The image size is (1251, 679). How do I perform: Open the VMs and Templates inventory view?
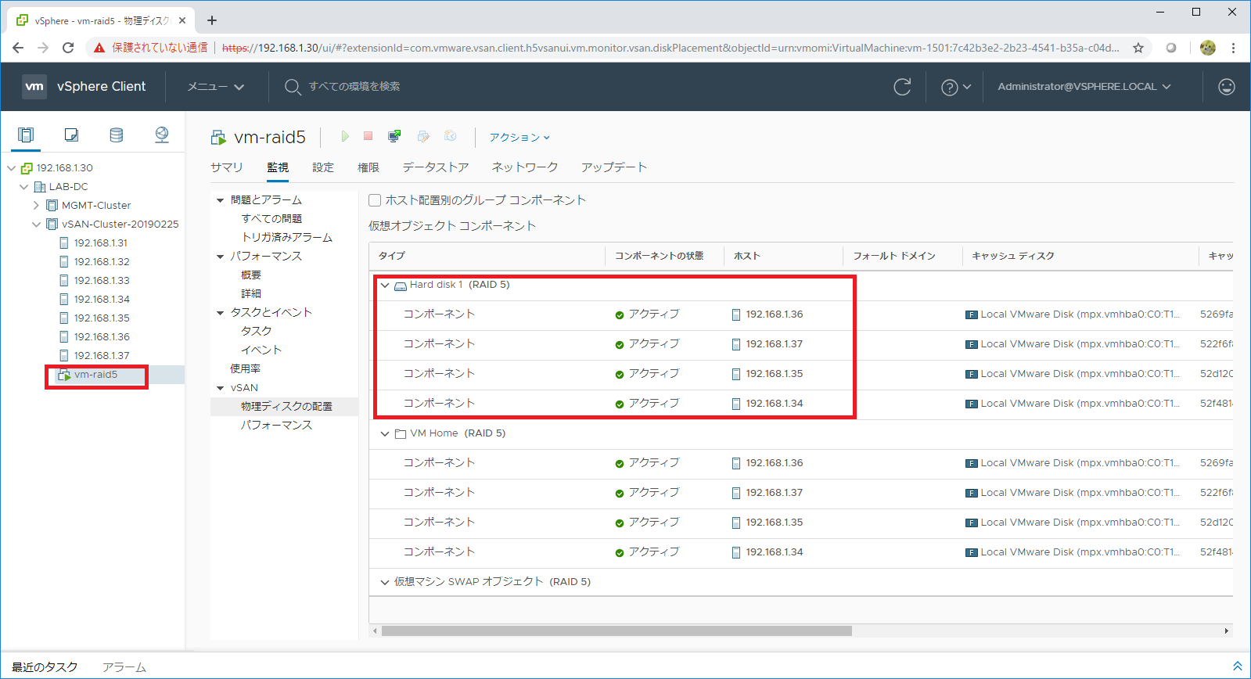coord(71,135)
